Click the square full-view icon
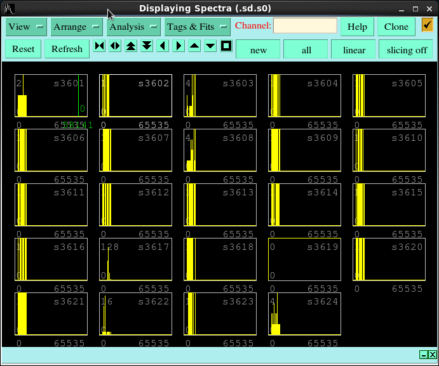The width and height of the screenshot is (439, 366). 226,46
